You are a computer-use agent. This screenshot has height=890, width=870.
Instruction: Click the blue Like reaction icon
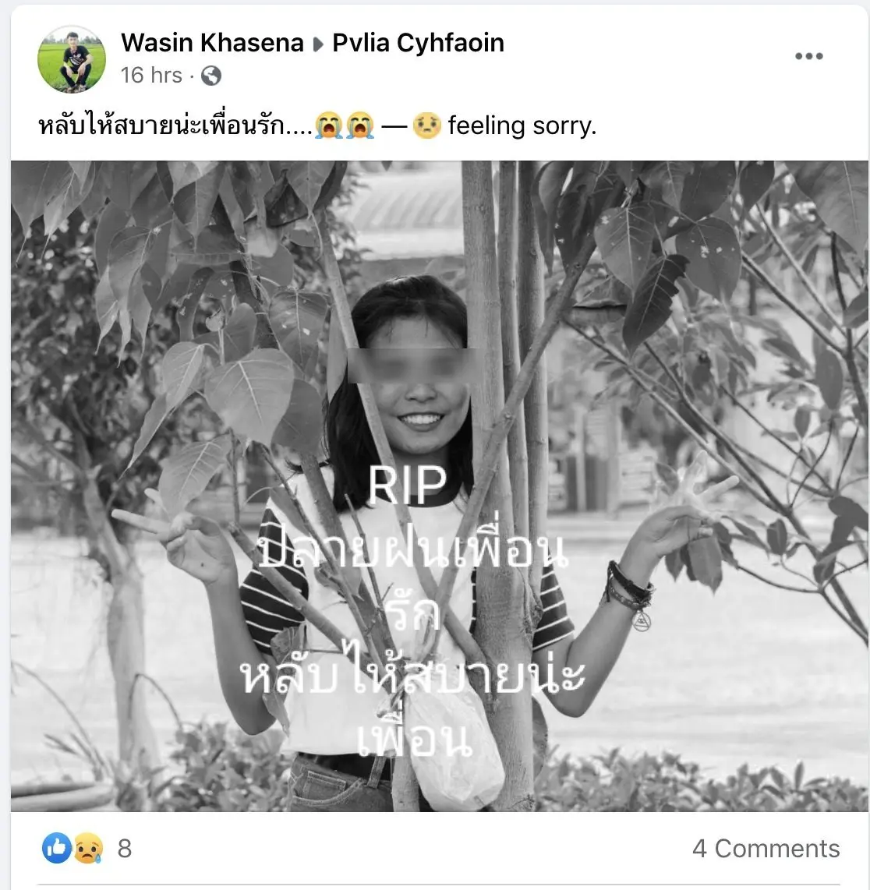(57, 848)
